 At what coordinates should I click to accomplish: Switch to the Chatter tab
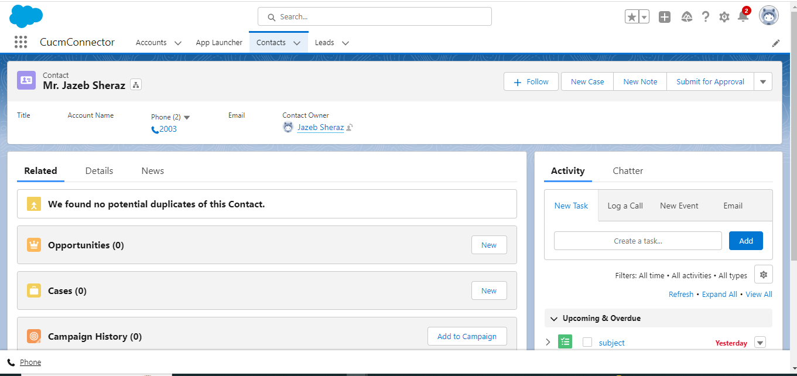[628, 171]
